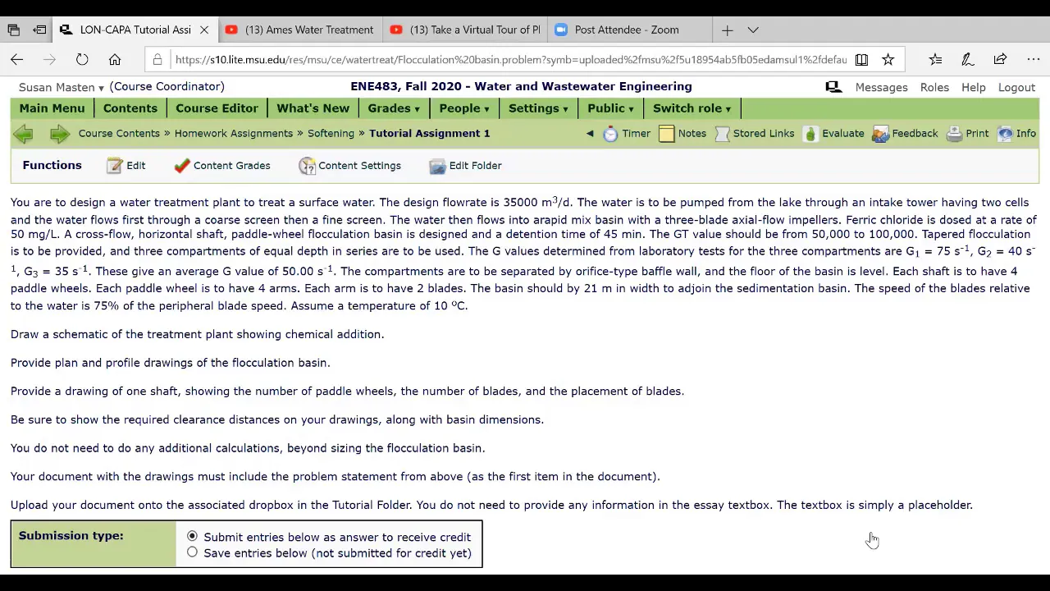Go to next resource green arrow
The width and height of the screenshot is (1050, 591).
pyautogui.click(x=59, y=134)
